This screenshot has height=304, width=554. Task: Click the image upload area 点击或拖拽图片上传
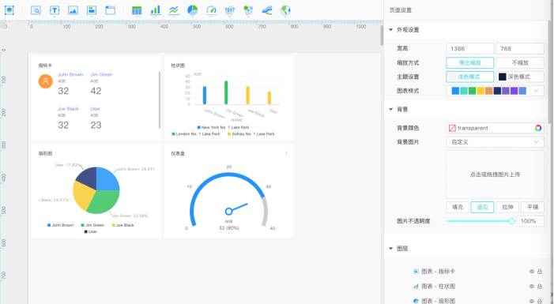[495, 175]
